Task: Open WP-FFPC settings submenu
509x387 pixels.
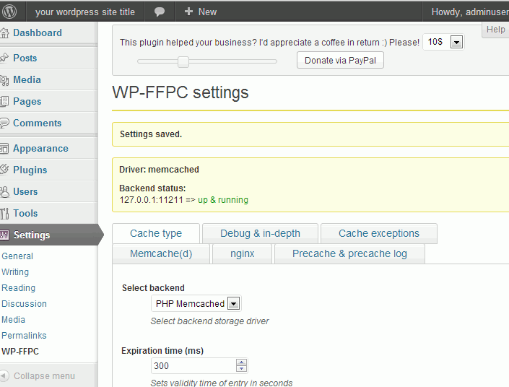Action: tap(20, 352)
